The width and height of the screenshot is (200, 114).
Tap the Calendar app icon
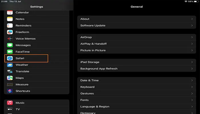pos(10,13)
